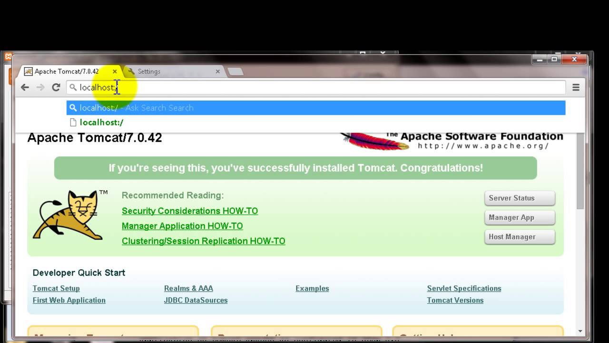
Task: Close the Settings tab
Action: [x=217, y=71]
